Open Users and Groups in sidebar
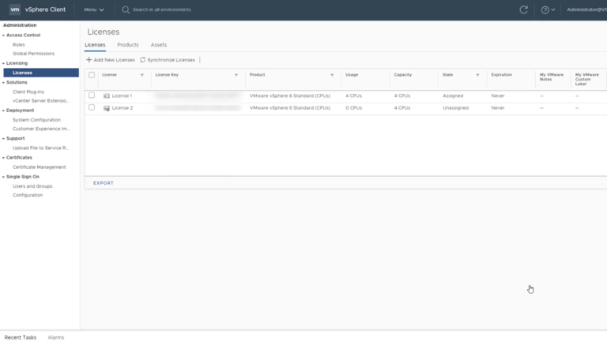 32,186
